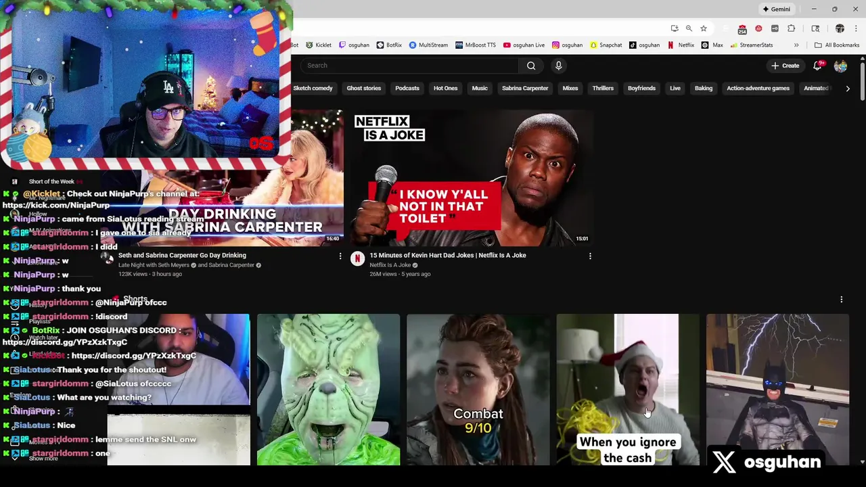Open green Grinch mask Short
The image size is (866, 487).
328,390
